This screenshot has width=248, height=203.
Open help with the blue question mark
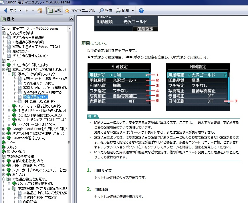pos(141,11)
